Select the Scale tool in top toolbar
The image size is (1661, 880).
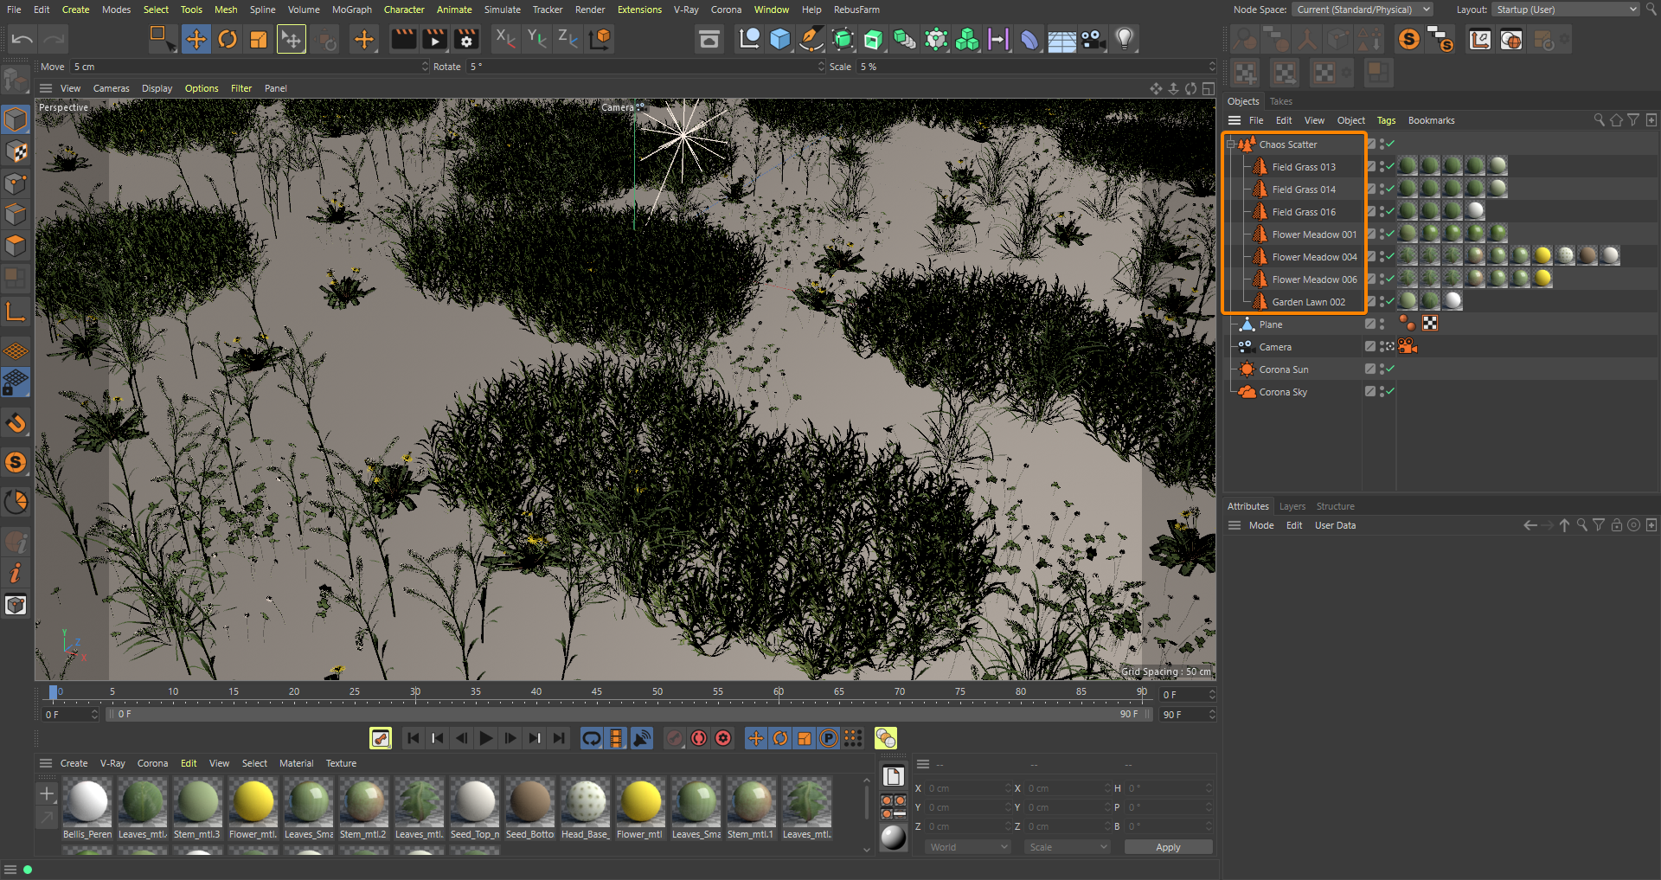(259, 39)
